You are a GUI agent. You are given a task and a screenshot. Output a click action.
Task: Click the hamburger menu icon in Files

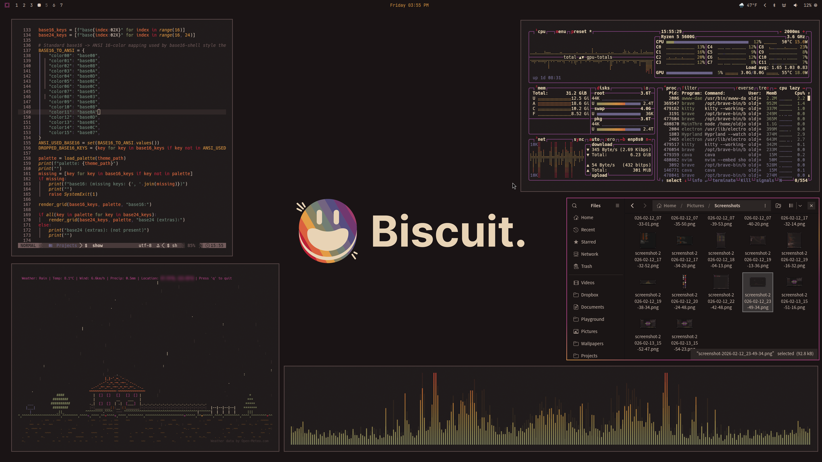click(617, 205)
